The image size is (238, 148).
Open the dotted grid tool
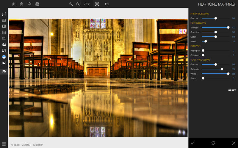(4, 32)
